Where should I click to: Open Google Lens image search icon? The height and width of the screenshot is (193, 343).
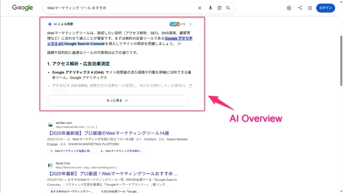(219, 8)
